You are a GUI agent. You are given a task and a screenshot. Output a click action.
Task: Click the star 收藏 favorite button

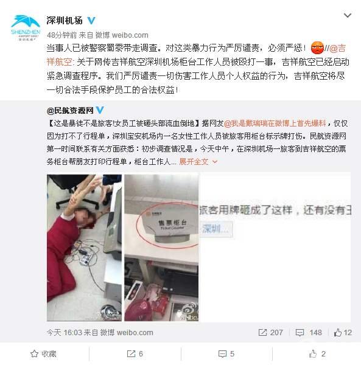(x=44, y=354)
